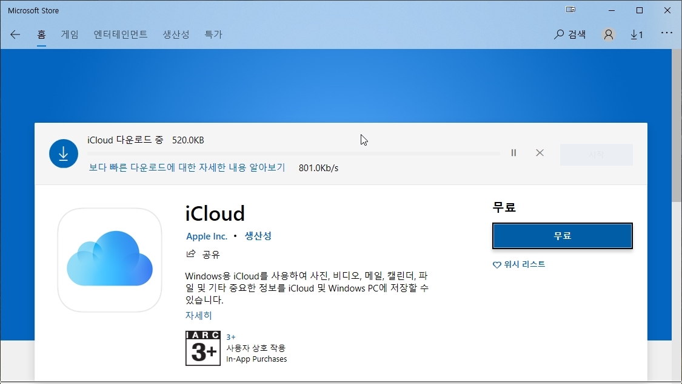Open Apple Inc. publisher link

point(207,236)
